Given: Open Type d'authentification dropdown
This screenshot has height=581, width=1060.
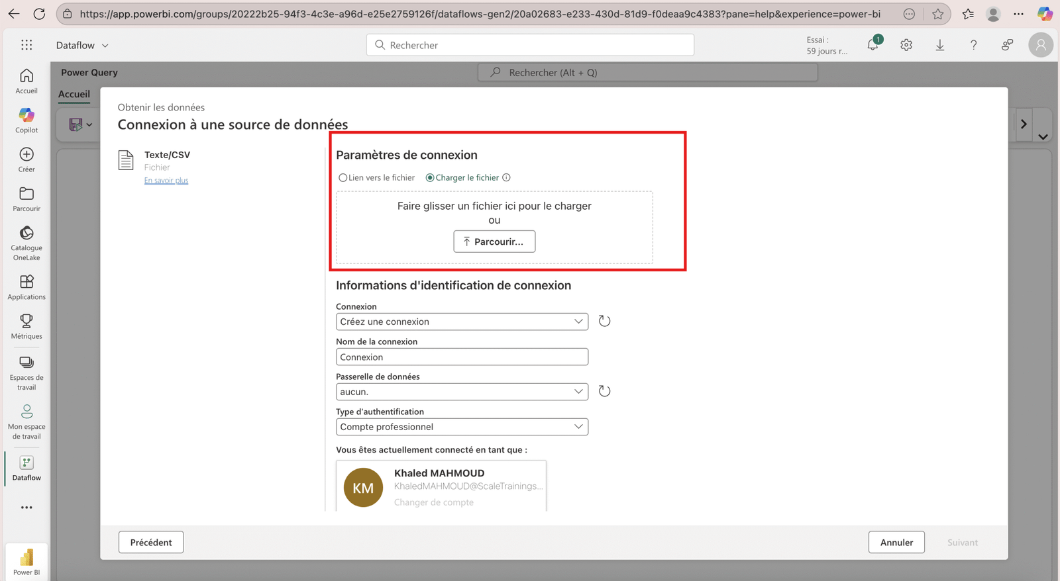Looking at the screenshot, I should click(462, 427).
